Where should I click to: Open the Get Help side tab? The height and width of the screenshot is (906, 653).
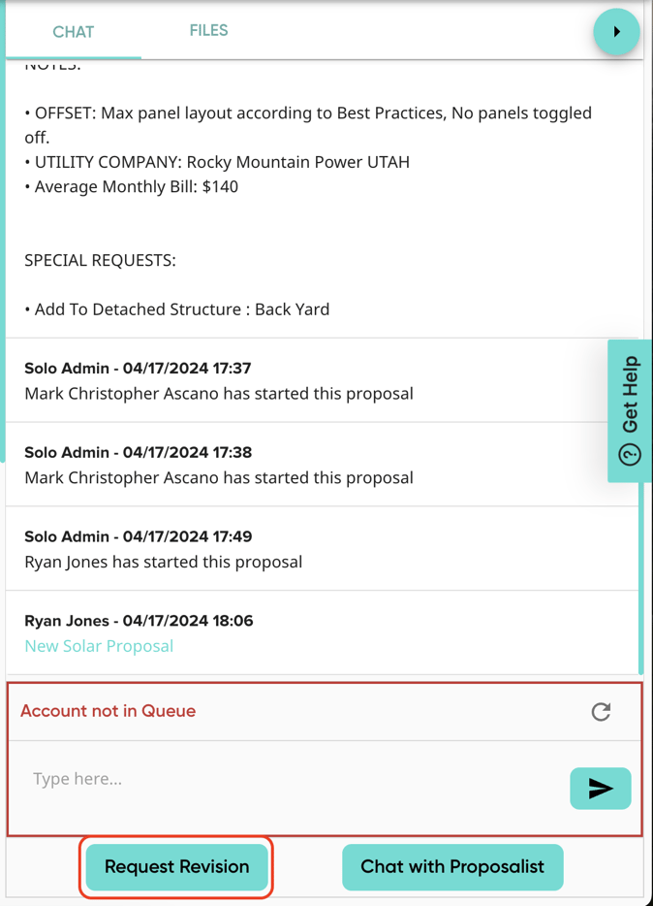[x=630, y=410]
